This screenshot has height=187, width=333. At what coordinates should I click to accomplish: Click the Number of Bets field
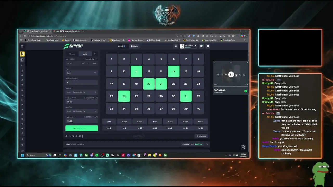(81, 83)
